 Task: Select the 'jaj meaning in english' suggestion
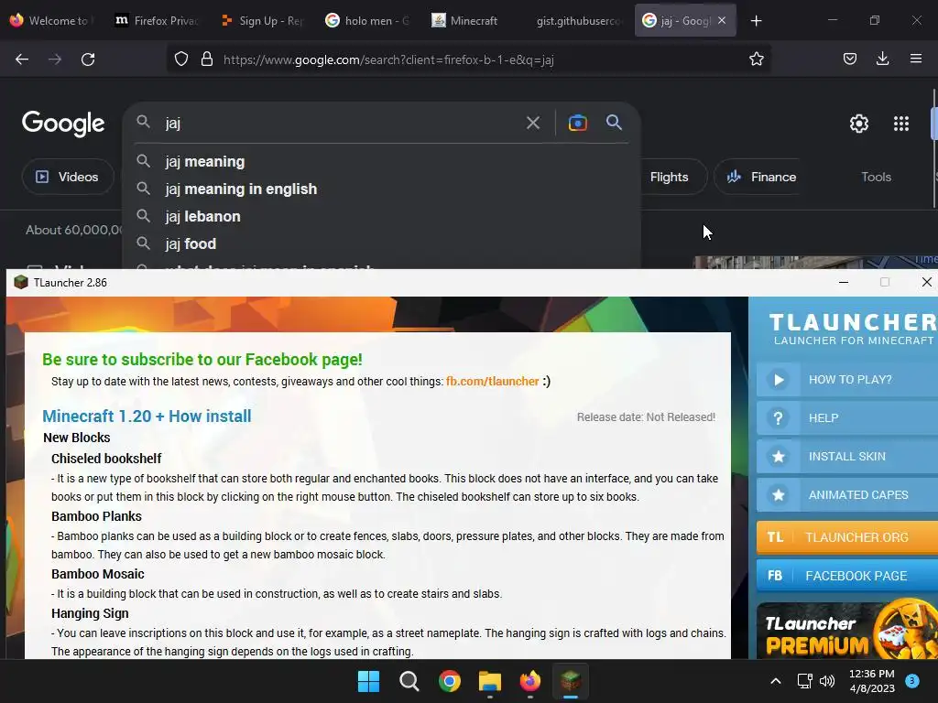pos(382,189)
